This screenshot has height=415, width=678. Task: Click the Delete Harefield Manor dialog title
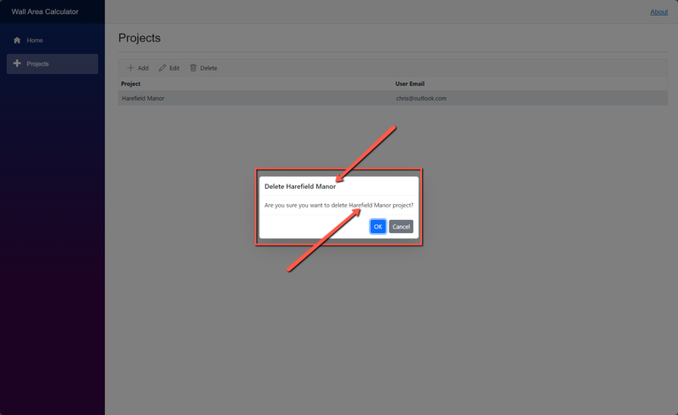click(x=300, y=186)
